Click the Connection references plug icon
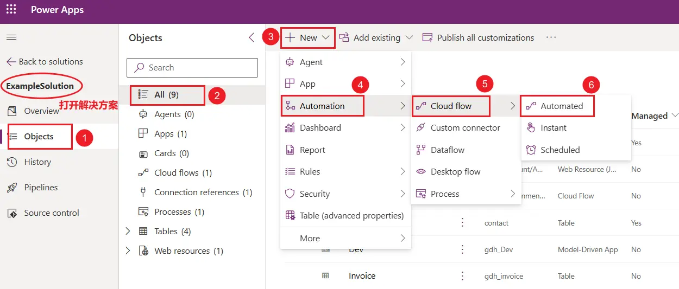The height and width of the screenshot is (289, 679). point(143,192)
